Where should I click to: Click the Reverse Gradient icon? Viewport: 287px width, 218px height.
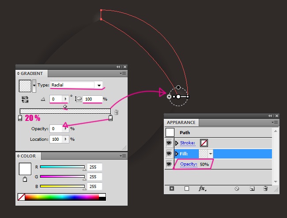[x=25, y=99]
